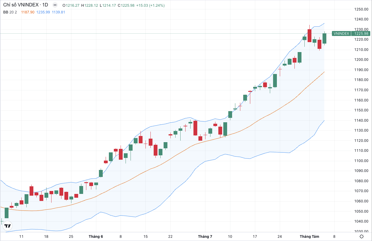Click the BB basis value 1187.90
The height and width of the screenshot is (241, 372).
(28, 12)
